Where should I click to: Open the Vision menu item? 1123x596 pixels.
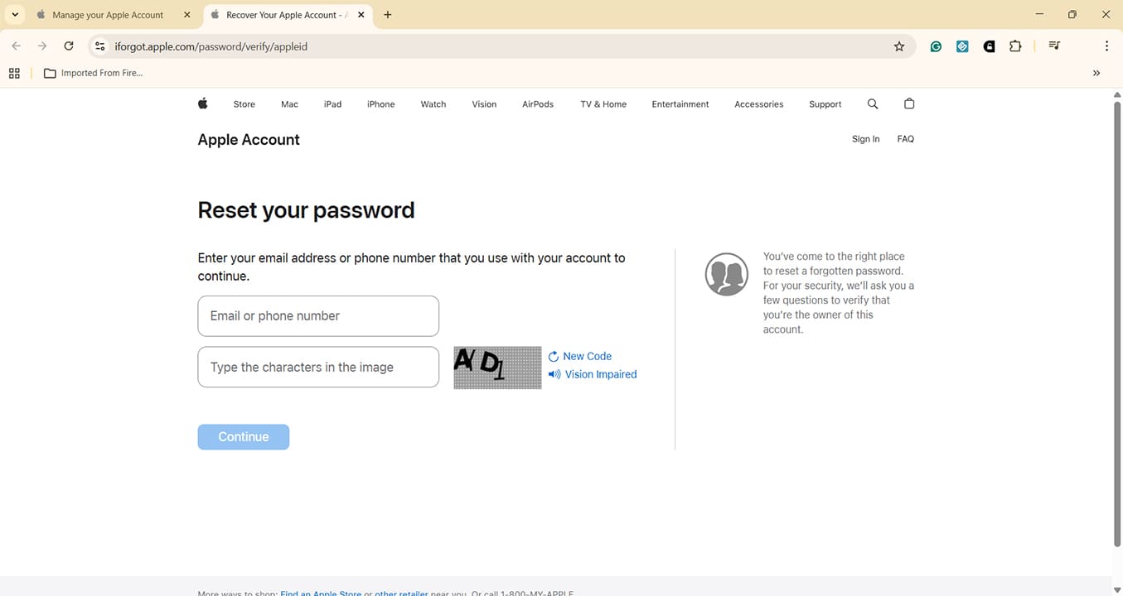[x=484, y=104]
